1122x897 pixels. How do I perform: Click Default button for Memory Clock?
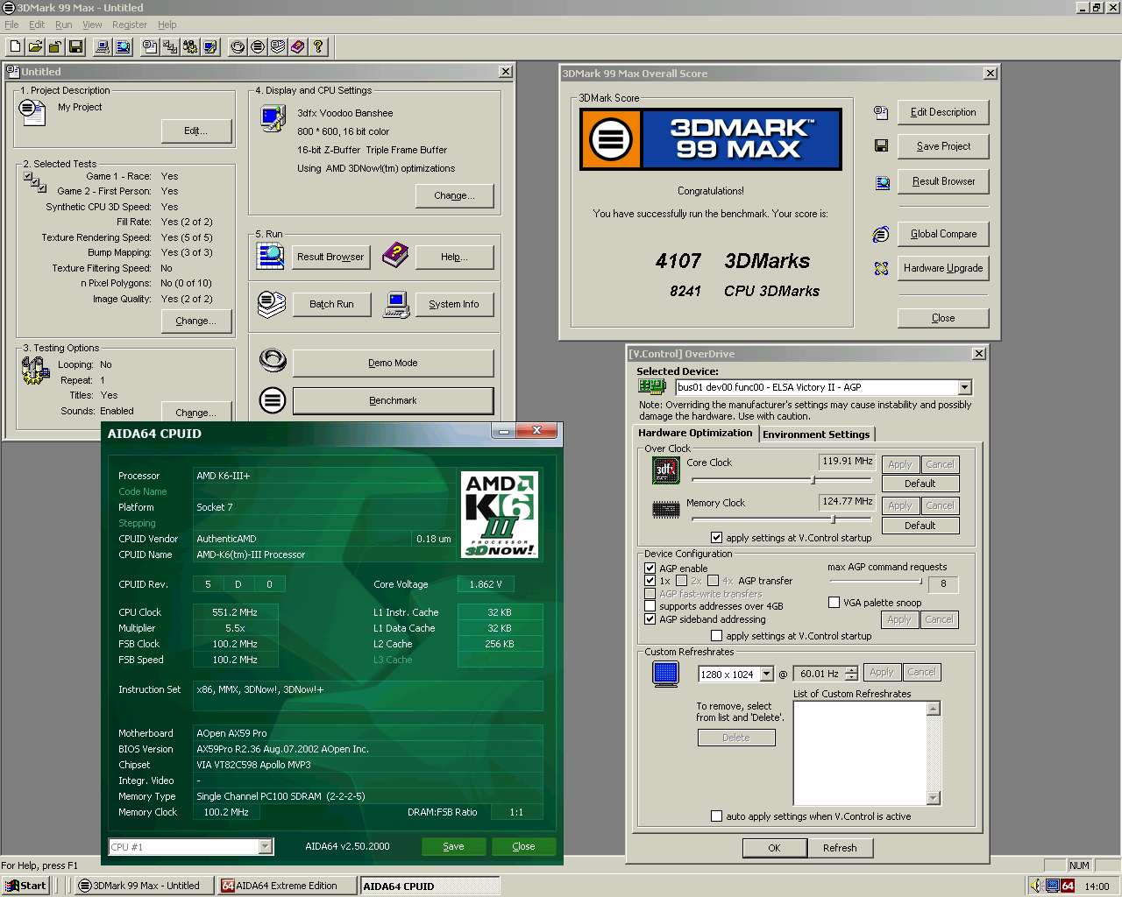tap(920, 526)
